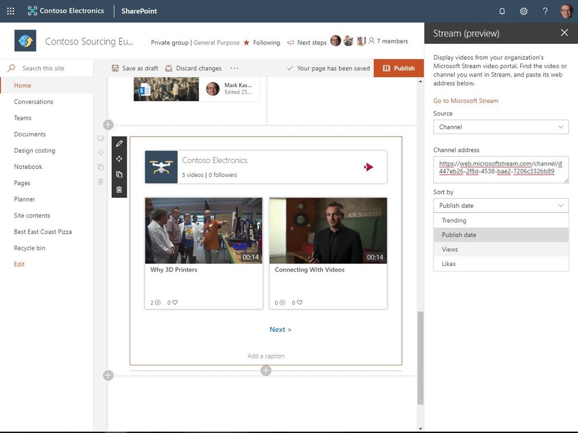Open the help question mark

click(x=545, y=11)
